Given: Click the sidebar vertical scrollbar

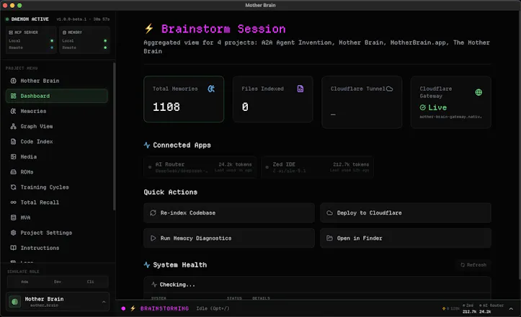Looking at the screenshot, I should coord(115,136).
